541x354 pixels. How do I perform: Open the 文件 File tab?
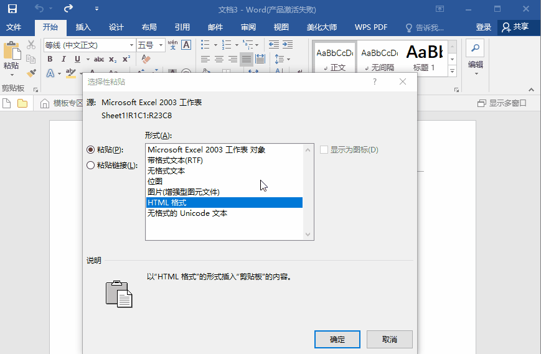click(x=14, y=27)
